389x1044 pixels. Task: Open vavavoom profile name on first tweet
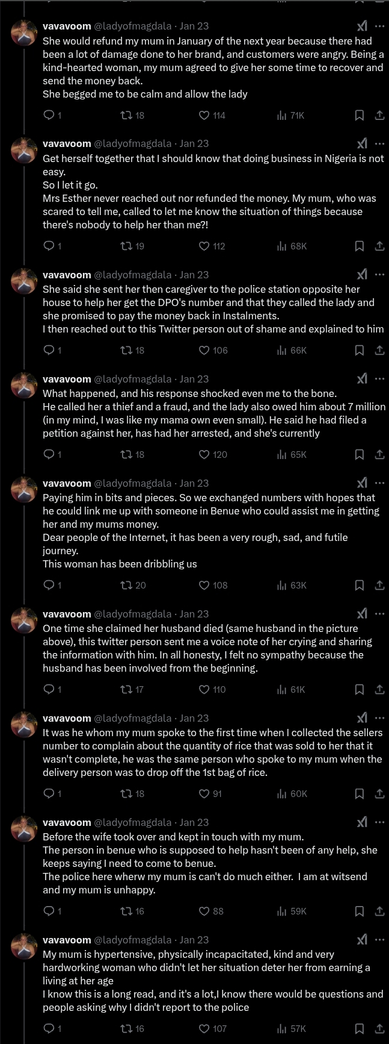[x=67, y=26]
